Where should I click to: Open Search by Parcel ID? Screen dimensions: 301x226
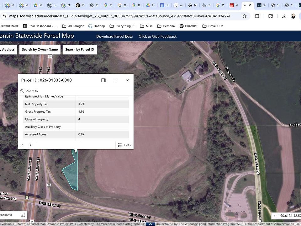point(80,50)
